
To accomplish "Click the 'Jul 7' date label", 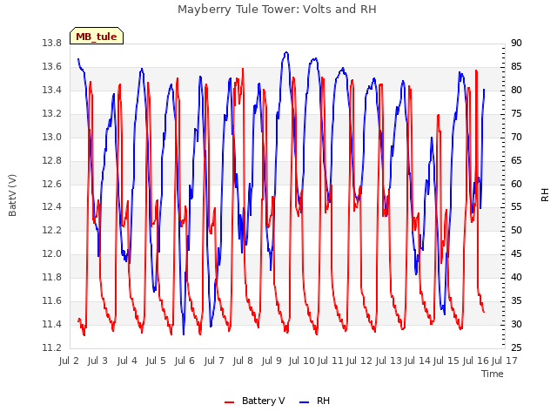I will tap(214, 361).
